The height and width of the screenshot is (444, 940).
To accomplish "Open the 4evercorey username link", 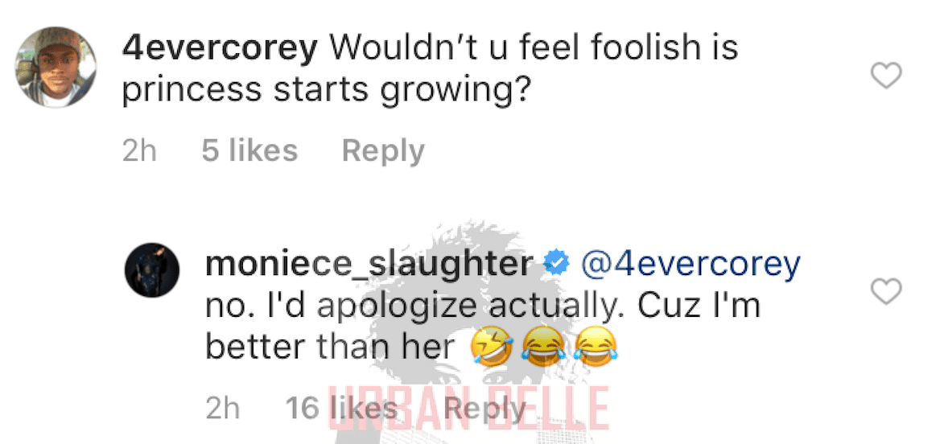I will click(x=220, y=48).
